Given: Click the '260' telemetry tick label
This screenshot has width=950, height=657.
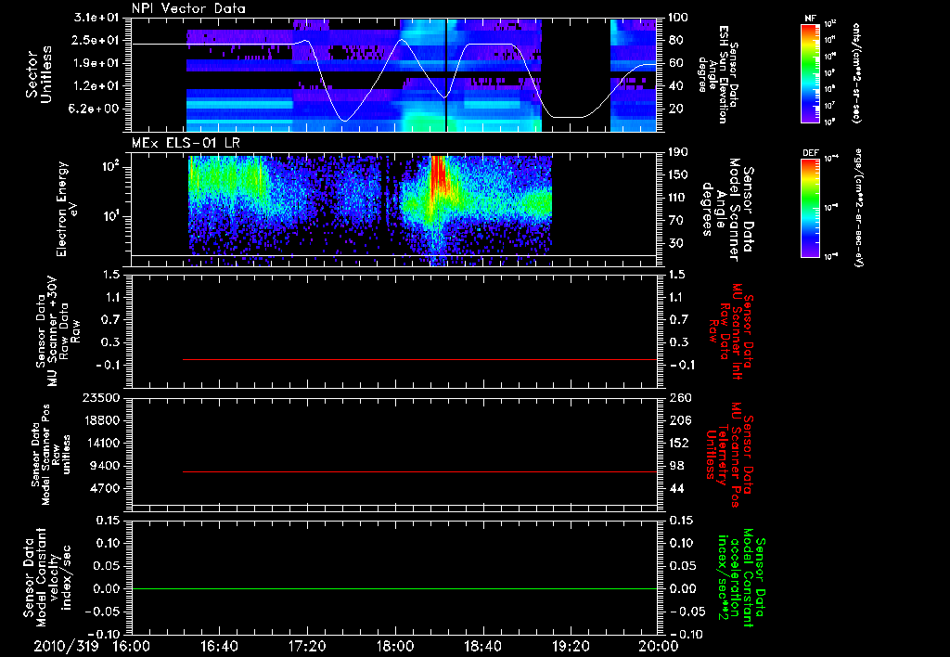Looking at the screenshot, I should pyautogui.click(x=678, y=397).
